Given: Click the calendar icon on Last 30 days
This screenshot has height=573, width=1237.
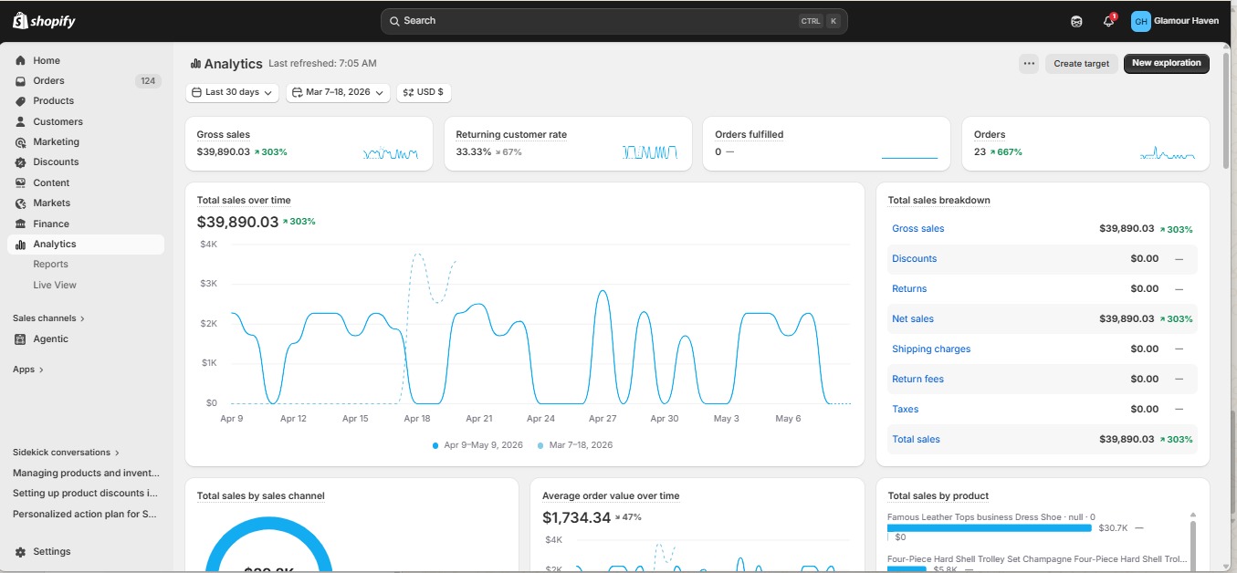Looking at the screenshot, I should pyautogui.click(x=196, y=92).
